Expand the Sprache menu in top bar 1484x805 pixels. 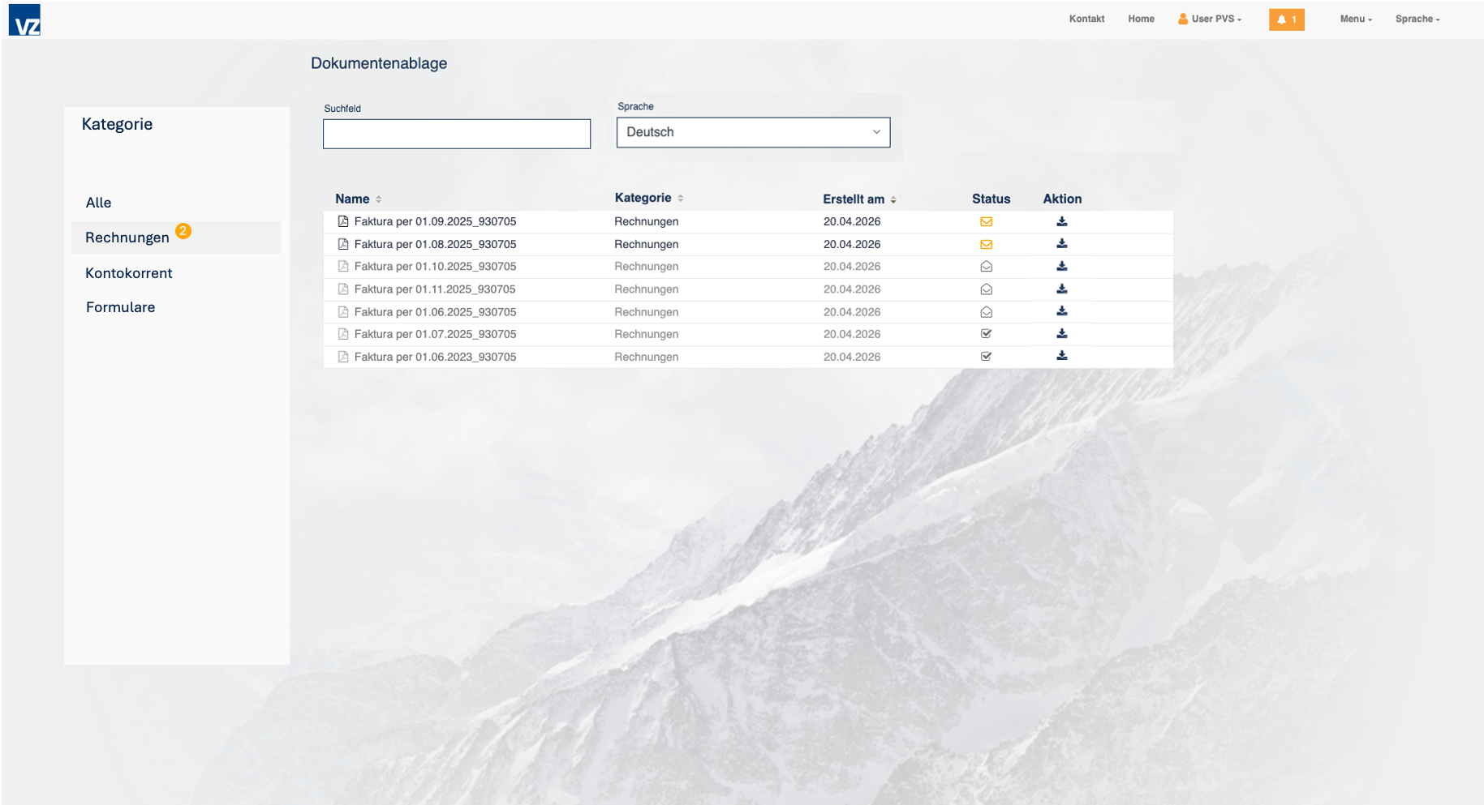point(1417,19)
